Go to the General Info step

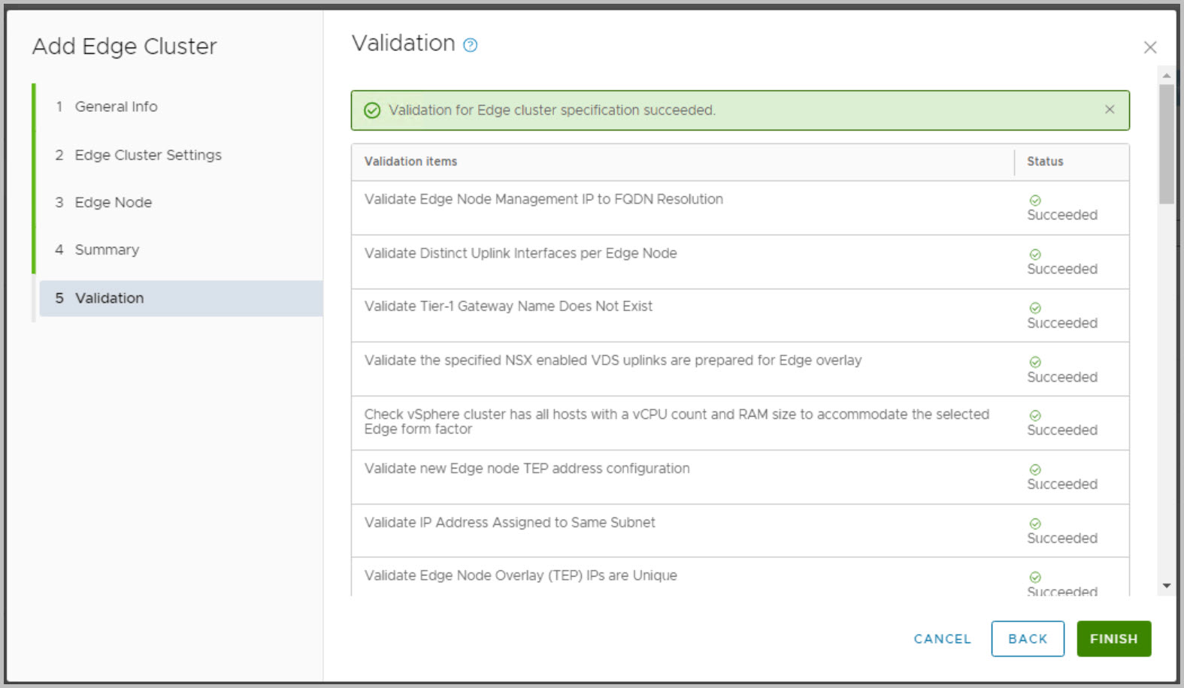(x=116, y=107)
